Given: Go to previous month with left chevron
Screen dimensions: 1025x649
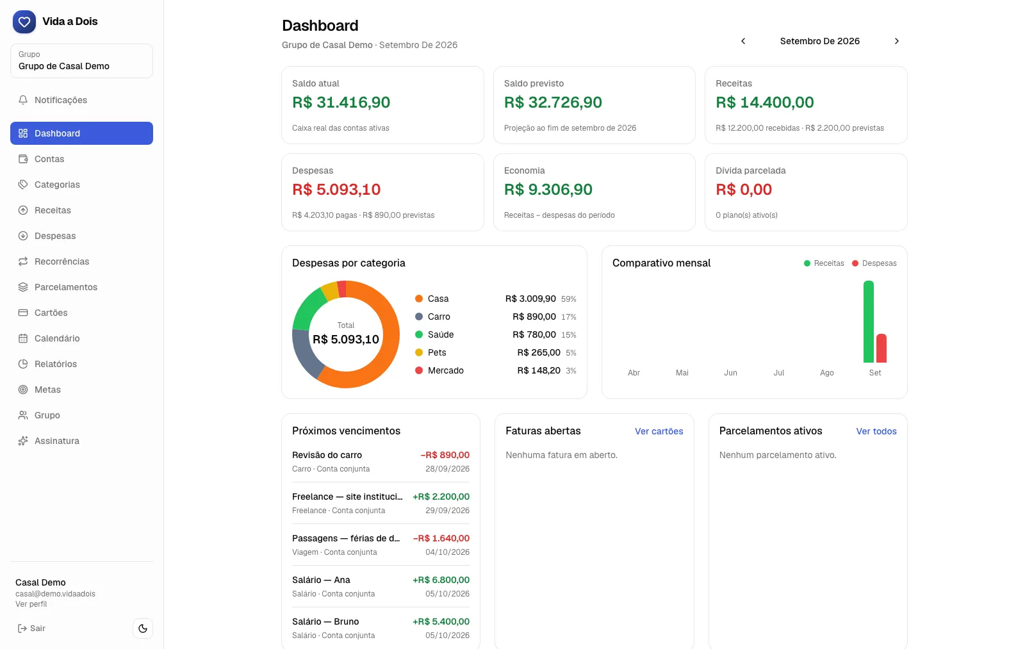Looking at the screenshot, I should tap(743, 41).
